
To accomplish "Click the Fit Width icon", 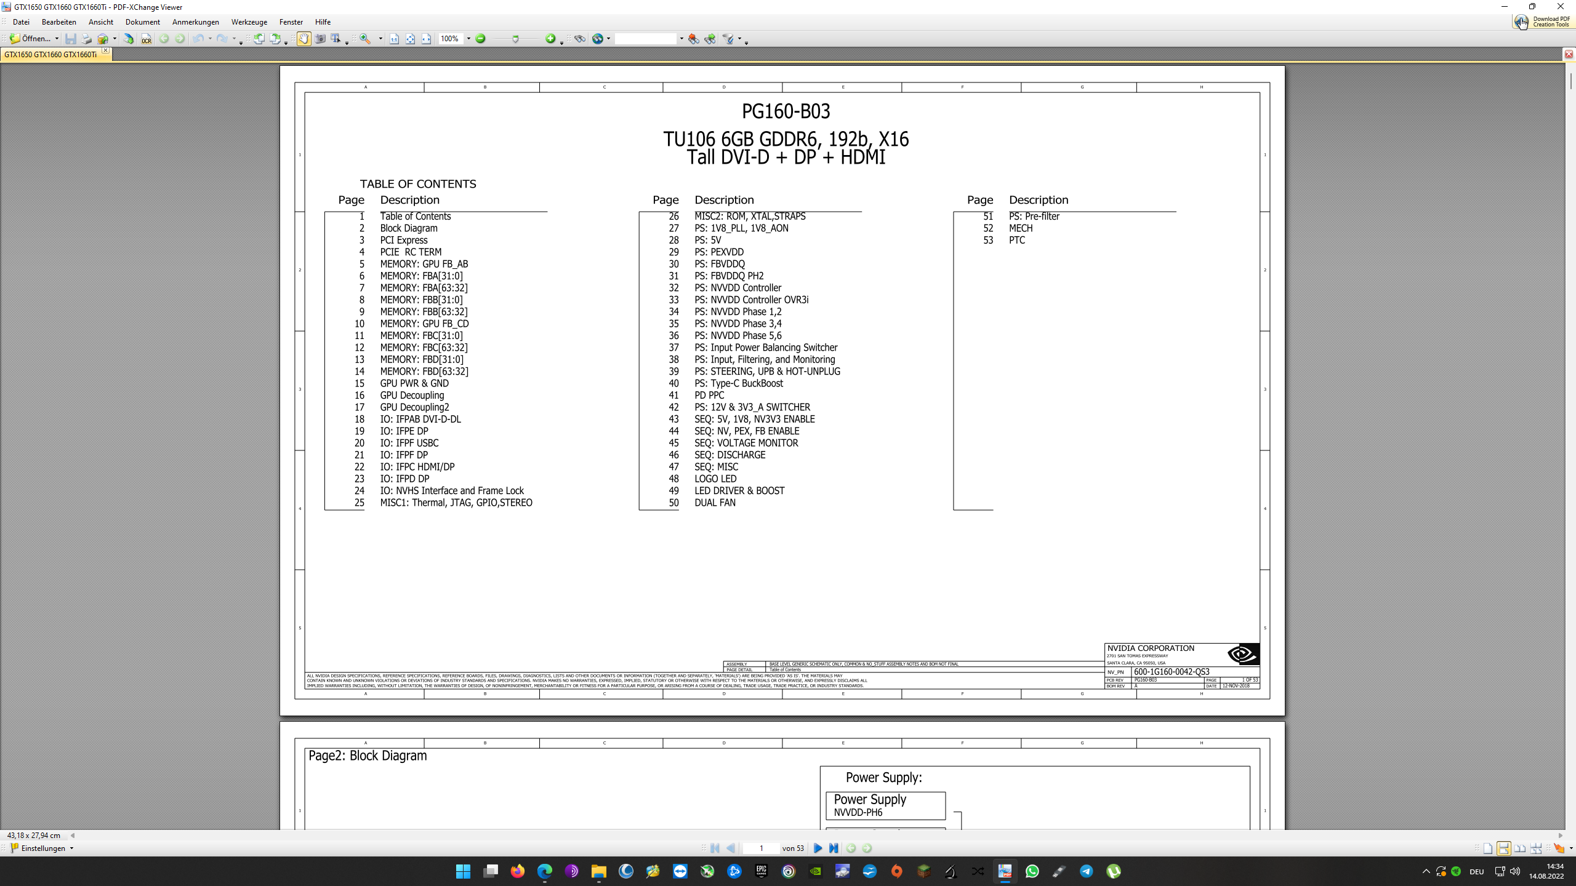I will click(x=426, y=39).
